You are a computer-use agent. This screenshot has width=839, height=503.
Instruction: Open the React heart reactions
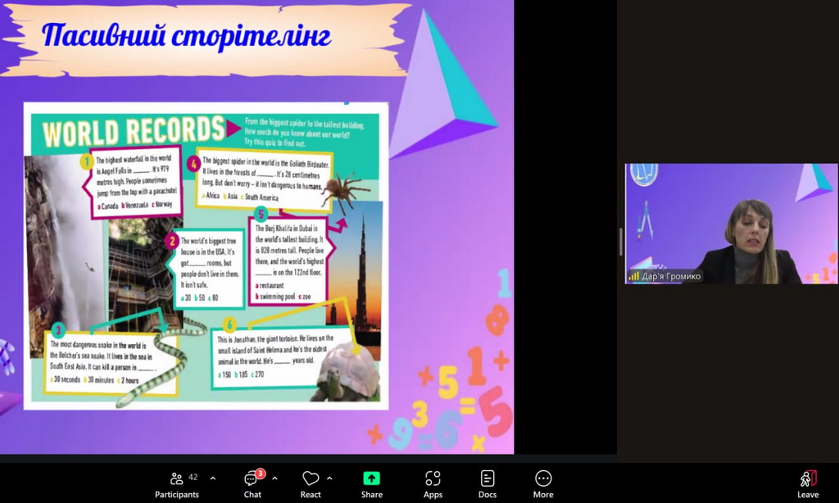[311, 483]
